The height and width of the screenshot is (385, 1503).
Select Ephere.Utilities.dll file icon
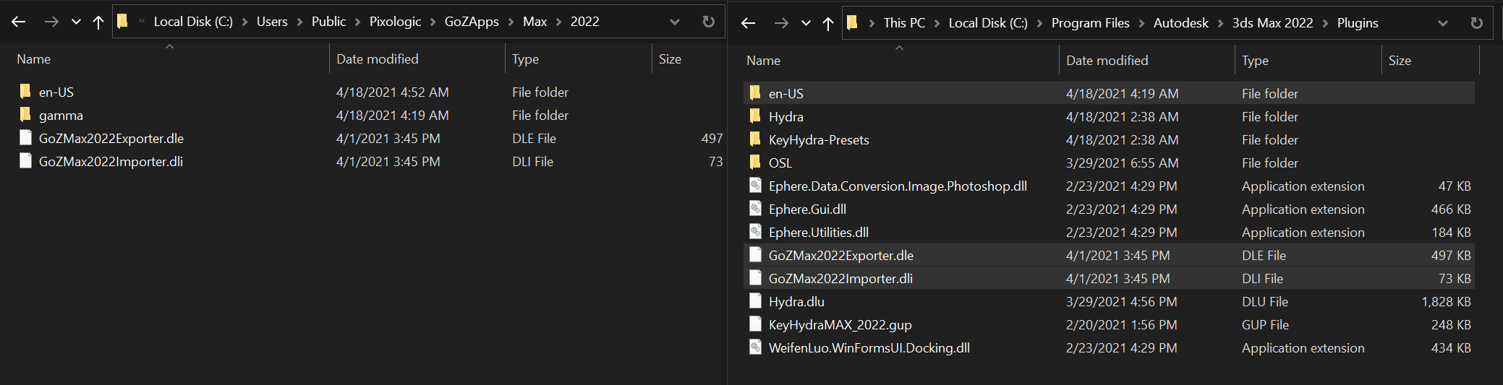pos(755,231)
